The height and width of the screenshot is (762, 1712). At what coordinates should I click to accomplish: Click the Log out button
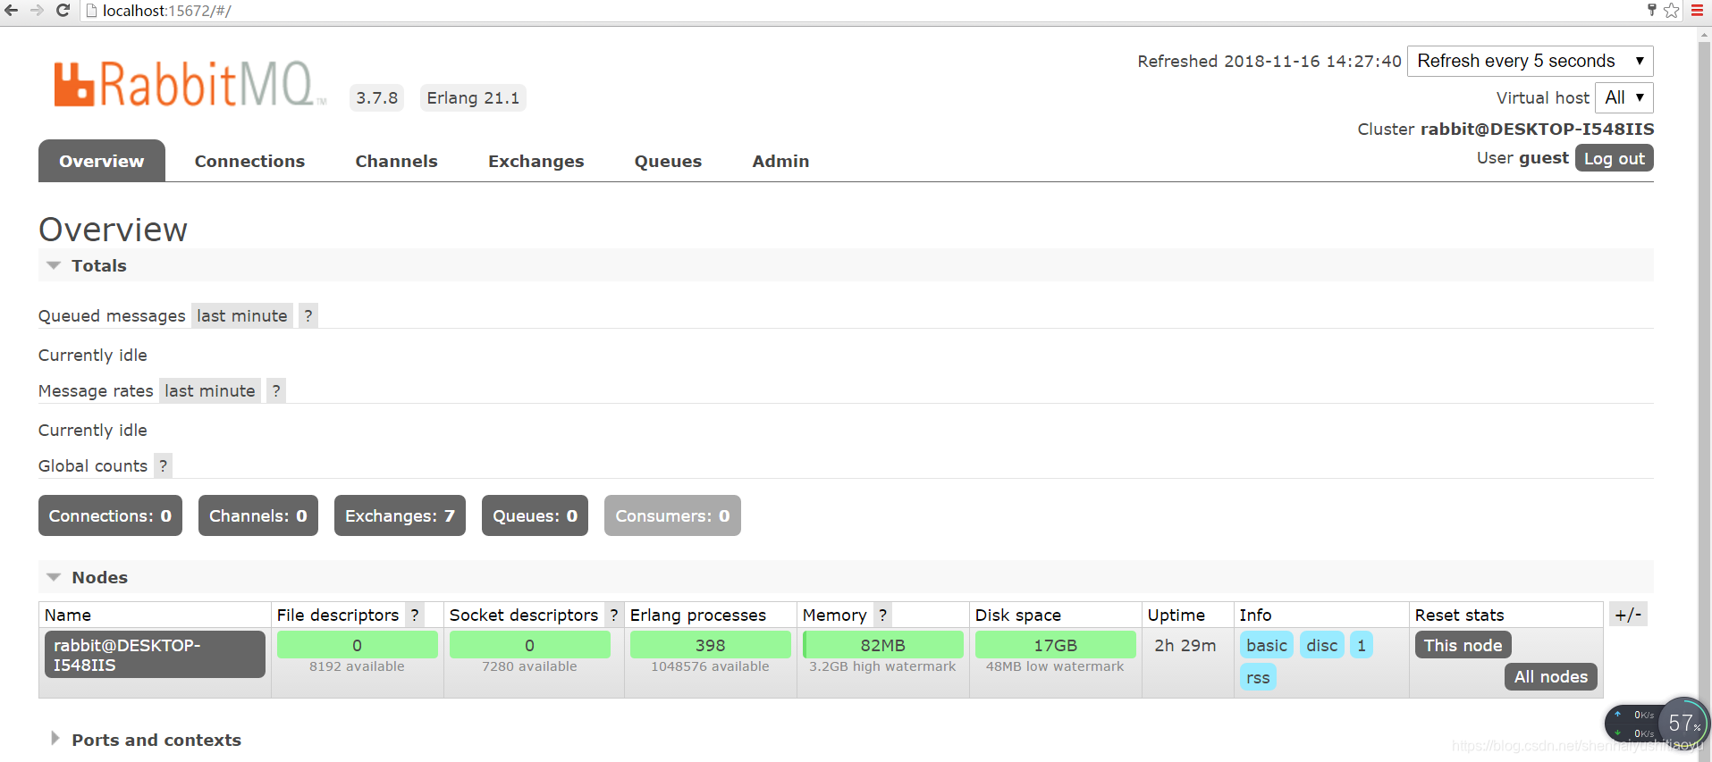(1614, 158)
